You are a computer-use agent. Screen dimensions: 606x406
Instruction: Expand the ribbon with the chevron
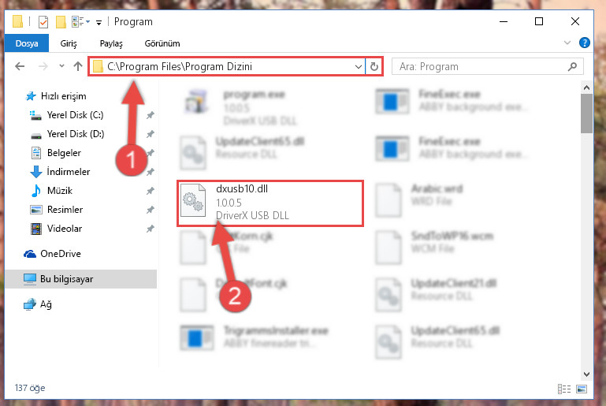(567, 43)
